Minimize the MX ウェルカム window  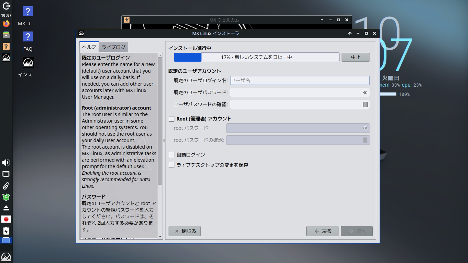[x=330, y=20]
